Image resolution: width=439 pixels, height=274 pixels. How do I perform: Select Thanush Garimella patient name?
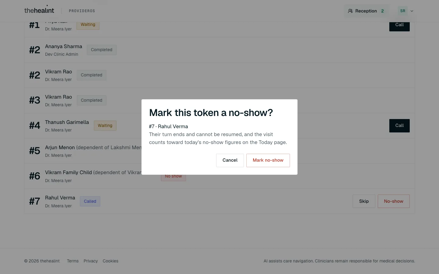pyautogui.click(x=67, y=122)
